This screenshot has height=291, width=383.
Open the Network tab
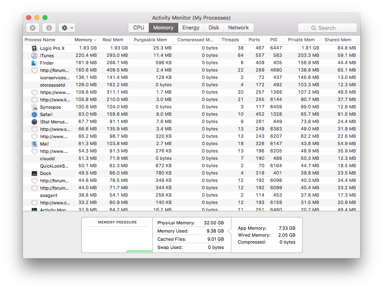coord(238,28)
